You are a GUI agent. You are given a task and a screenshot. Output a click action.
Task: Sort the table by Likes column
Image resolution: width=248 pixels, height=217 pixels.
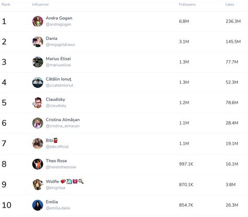click(230, 5)
